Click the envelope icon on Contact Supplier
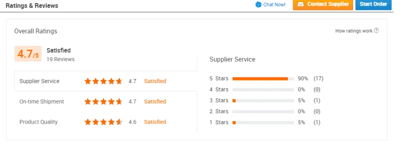403x145 pixels. point(301,4)
